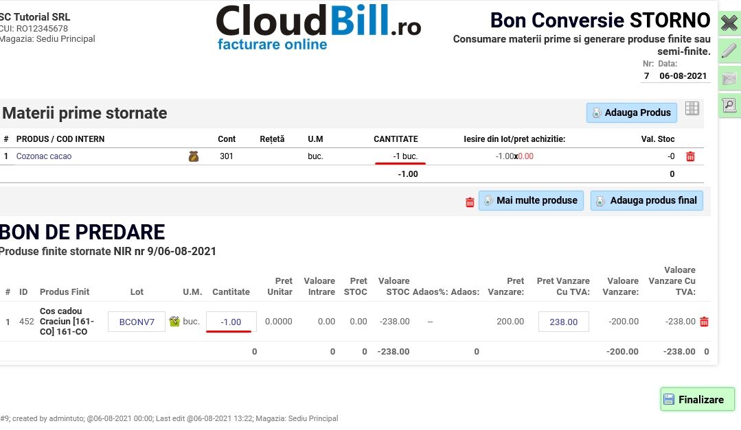Click trash icon left of Mai multe produse

pyautogui.click(x=470, y=202)
